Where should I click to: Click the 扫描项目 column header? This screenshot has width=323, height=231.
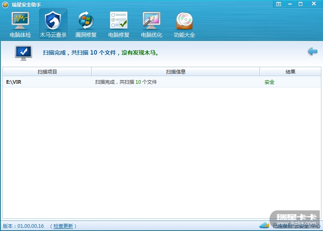tap(47, 72)
